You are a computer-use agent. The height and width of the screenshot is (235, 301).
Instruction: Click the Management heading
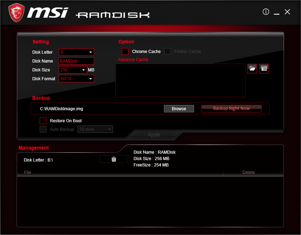[x=34, y=148]
